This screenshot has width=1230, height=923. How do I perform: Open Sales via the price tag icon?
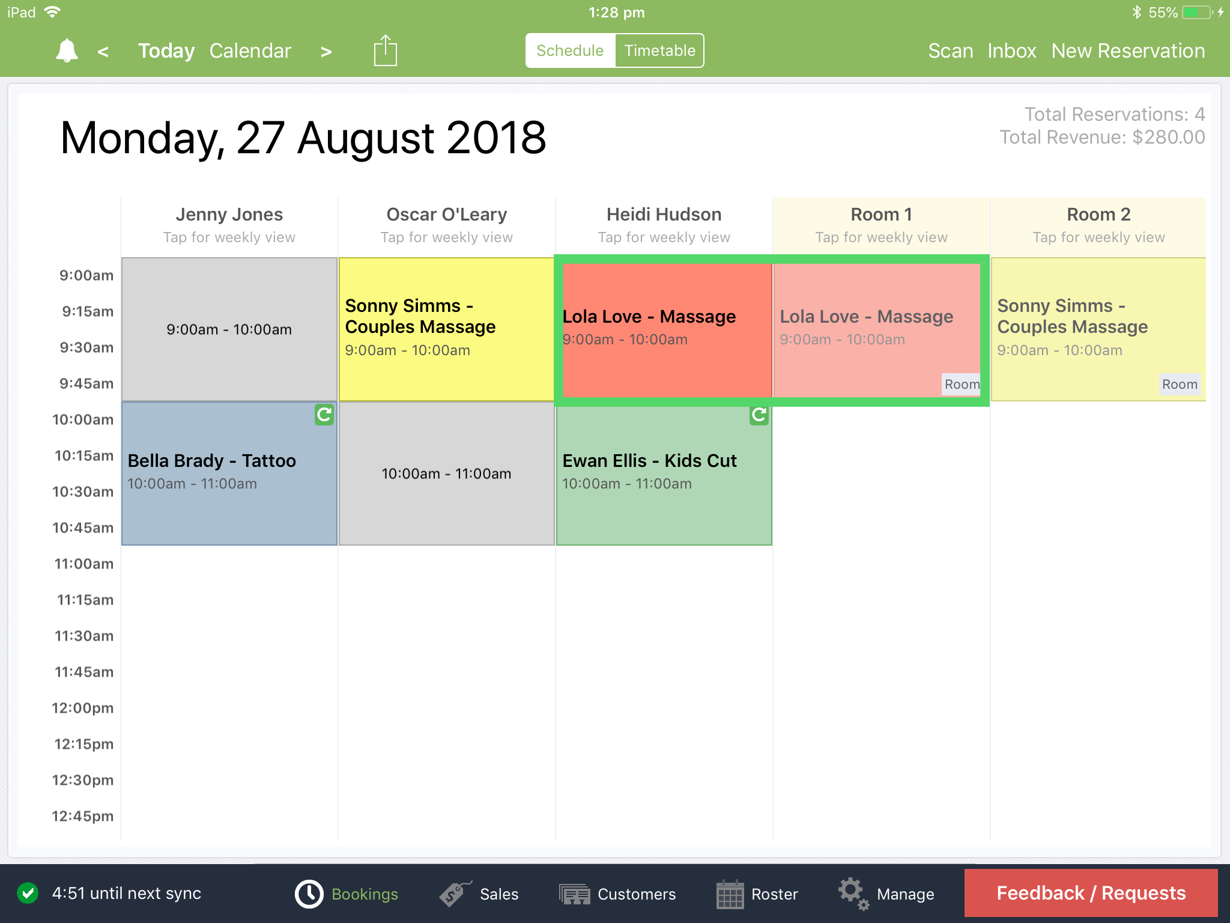tap(452, 894)
